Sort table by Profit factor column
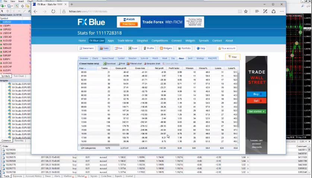This screenshot has width=312, height=178. (x=174, y=68)
